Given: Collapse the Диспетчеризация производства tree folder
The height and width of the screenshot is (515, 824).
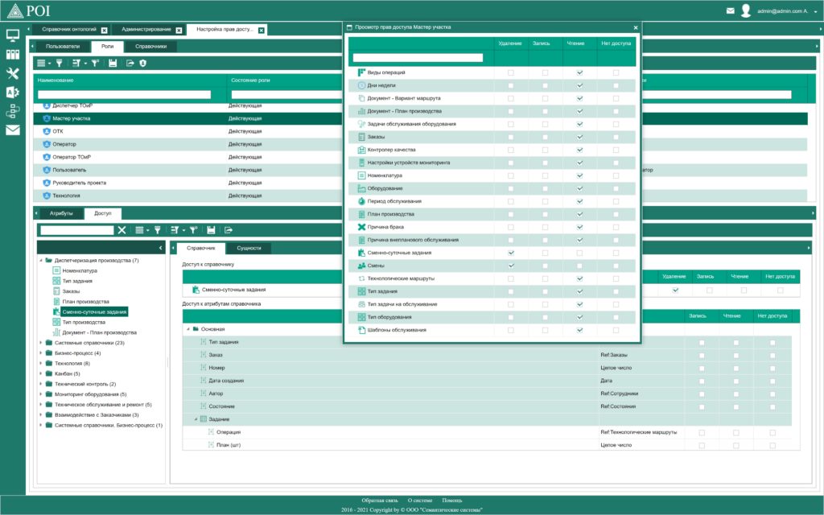Looking at the screenshot, I should pos(41,260).
